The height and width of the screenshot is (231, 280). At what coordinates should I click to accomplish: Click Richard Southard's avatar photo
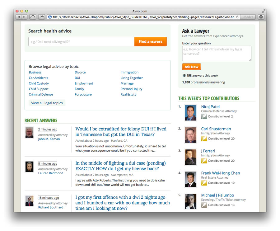click(30, 201)
